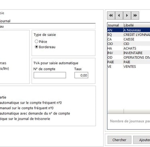
Task: Click the N° de compte field
Action: pos(50,75)
